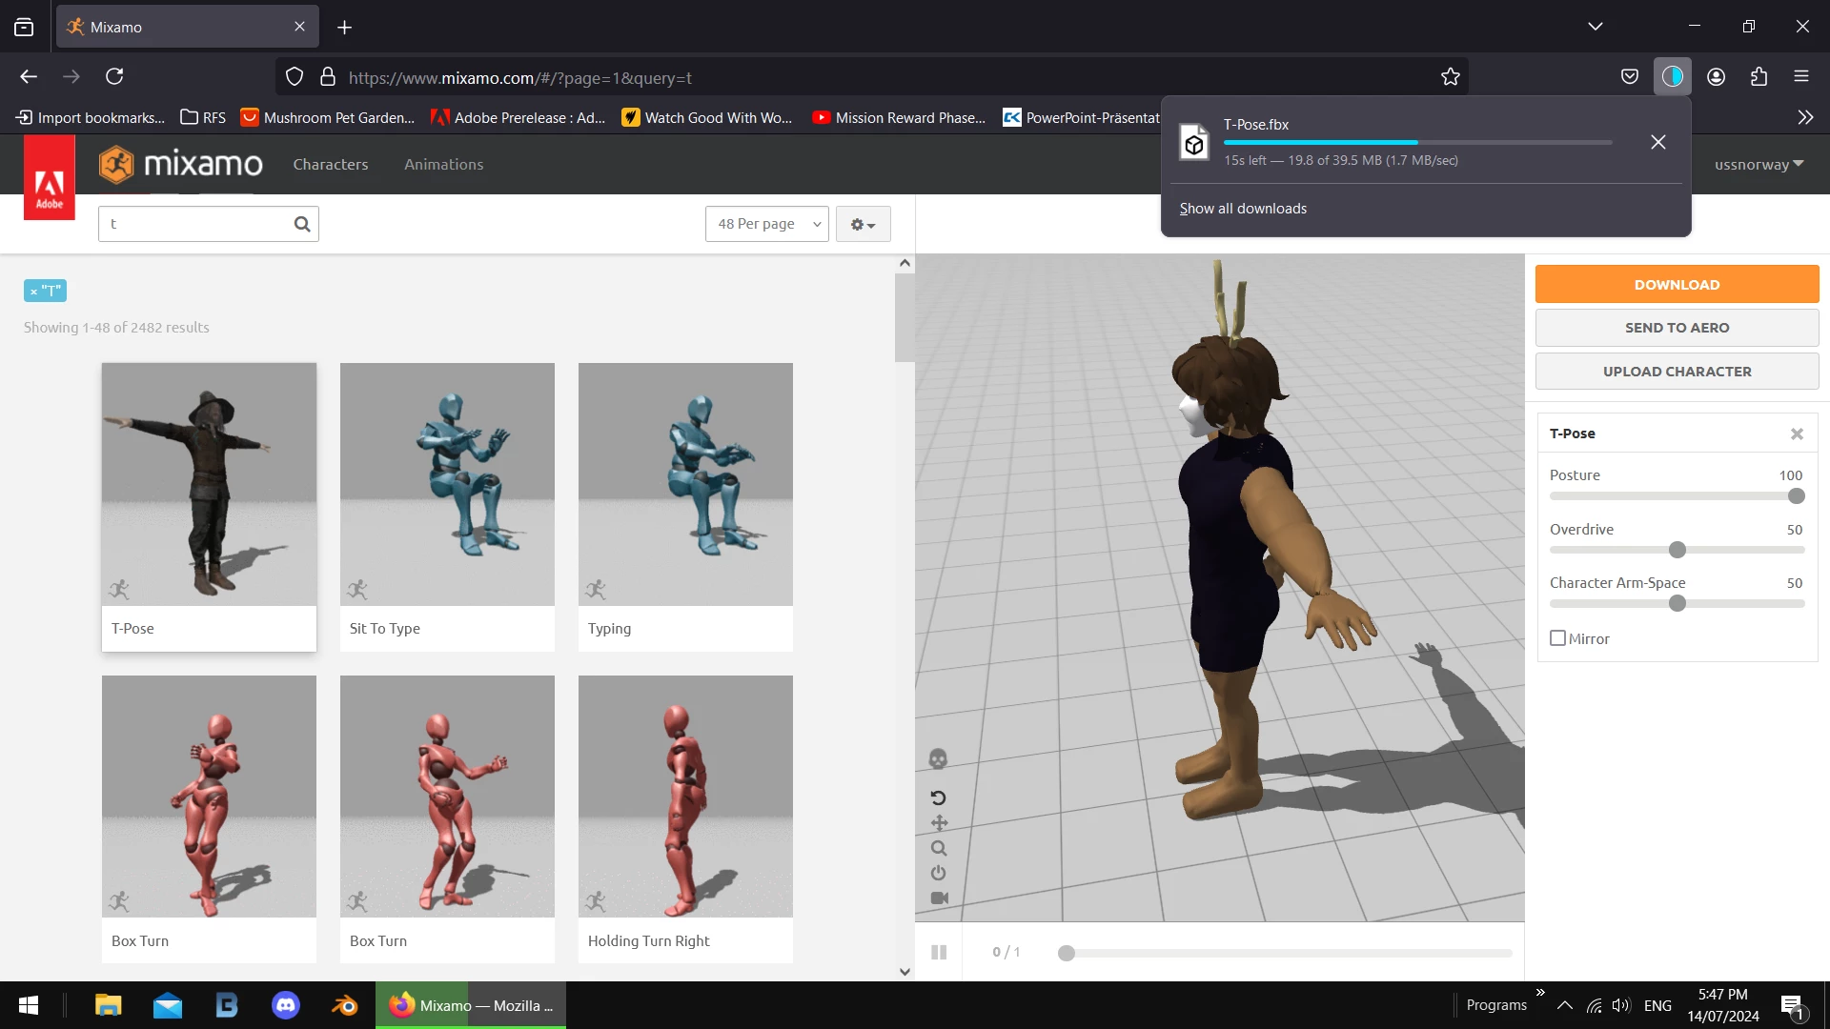Enable the Mirror checkbox
The height and width of the screenshot is (1029, 1830).
pos(1557,638)
